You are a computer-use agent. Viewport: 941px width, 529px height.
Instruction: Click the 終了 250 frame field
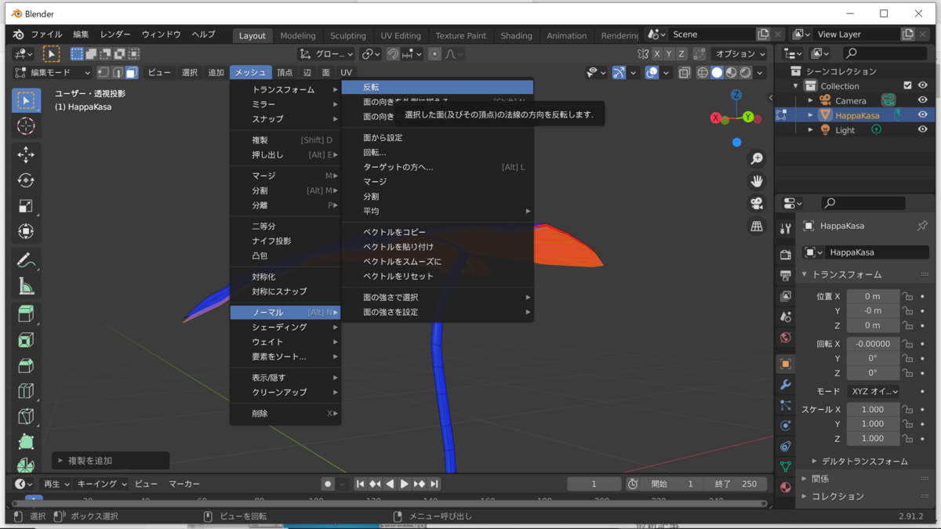(x=736, y=484)
